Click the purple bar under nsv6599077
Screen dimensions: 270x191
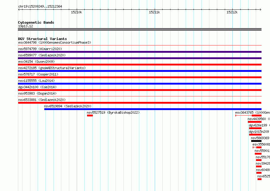[x=140, y=58]
